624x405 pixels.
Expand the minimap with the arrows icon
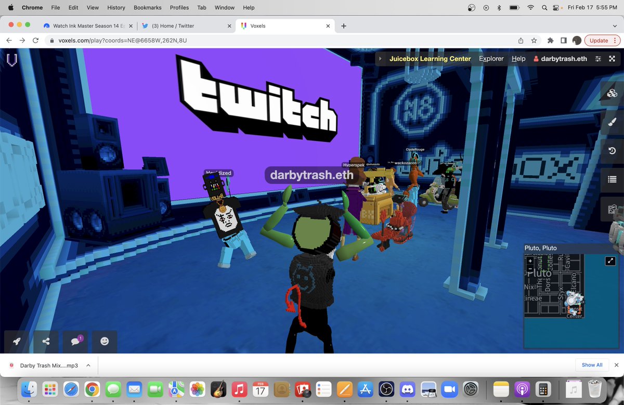pos(610,262)
